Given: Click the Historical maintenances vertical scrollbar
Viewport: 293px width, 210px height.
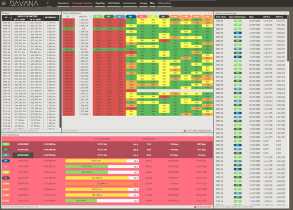Looking at the screenshot, I should click(288, 38).
